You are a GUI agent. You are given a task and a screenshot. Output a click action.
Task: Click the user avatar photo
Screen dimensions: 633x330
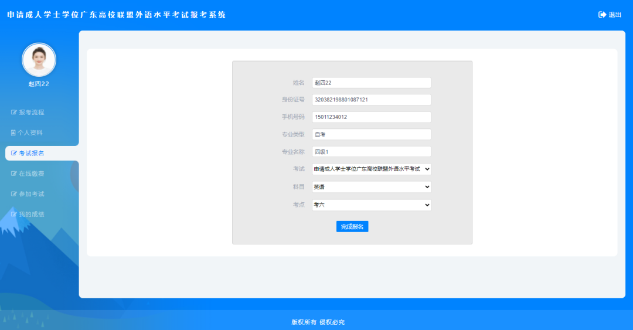click(39, 60)
